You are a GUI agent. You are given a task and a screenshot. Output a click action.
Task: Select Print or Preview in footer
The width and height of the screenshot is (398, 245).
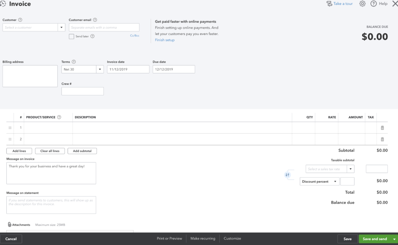pos(169,238)
